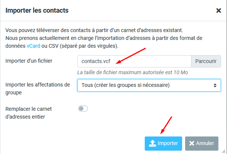Open the vCard link
The width and height of the screenshot is (227, 154).
tap(33, 46)
